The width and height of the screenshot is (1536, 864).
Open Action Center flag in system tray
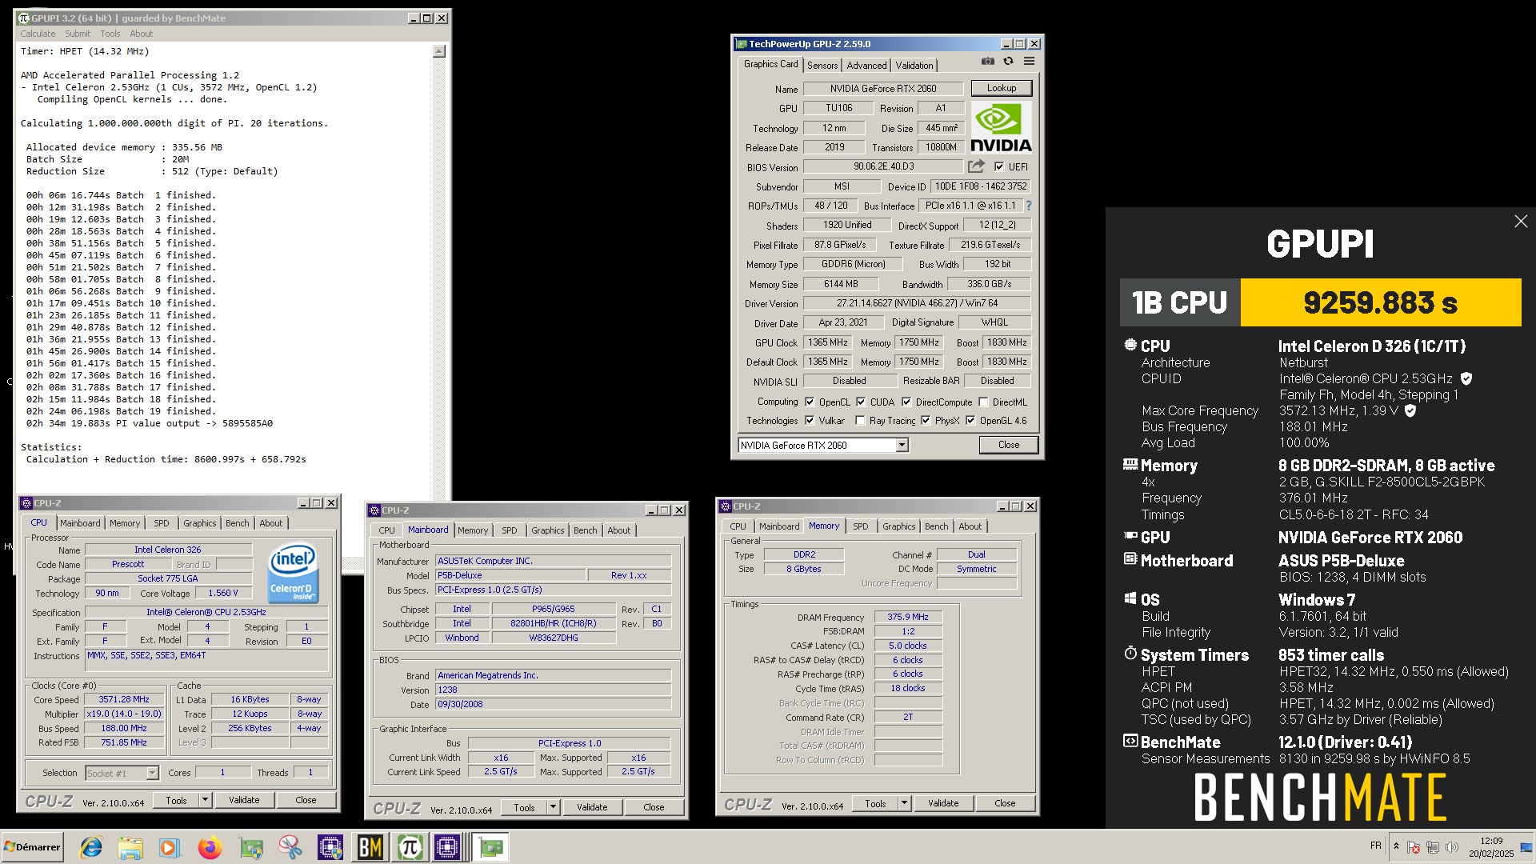pyautogui.click(x=1414, y=847)
